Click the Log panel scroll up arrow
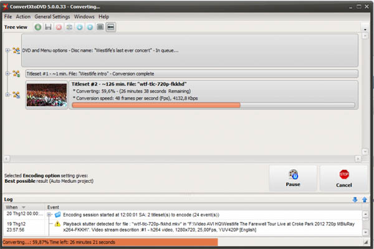374x249 pixels. (365, 214)
